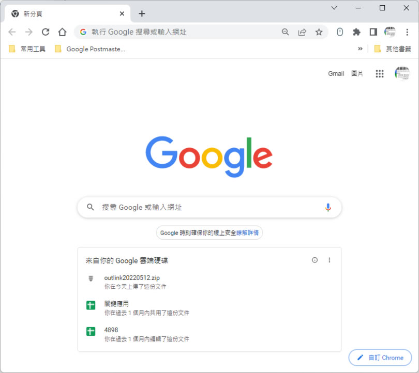The image size is (419, 373).
Task: Go to the home page icon
Action: pyautogui.click(x=62, y=32)
